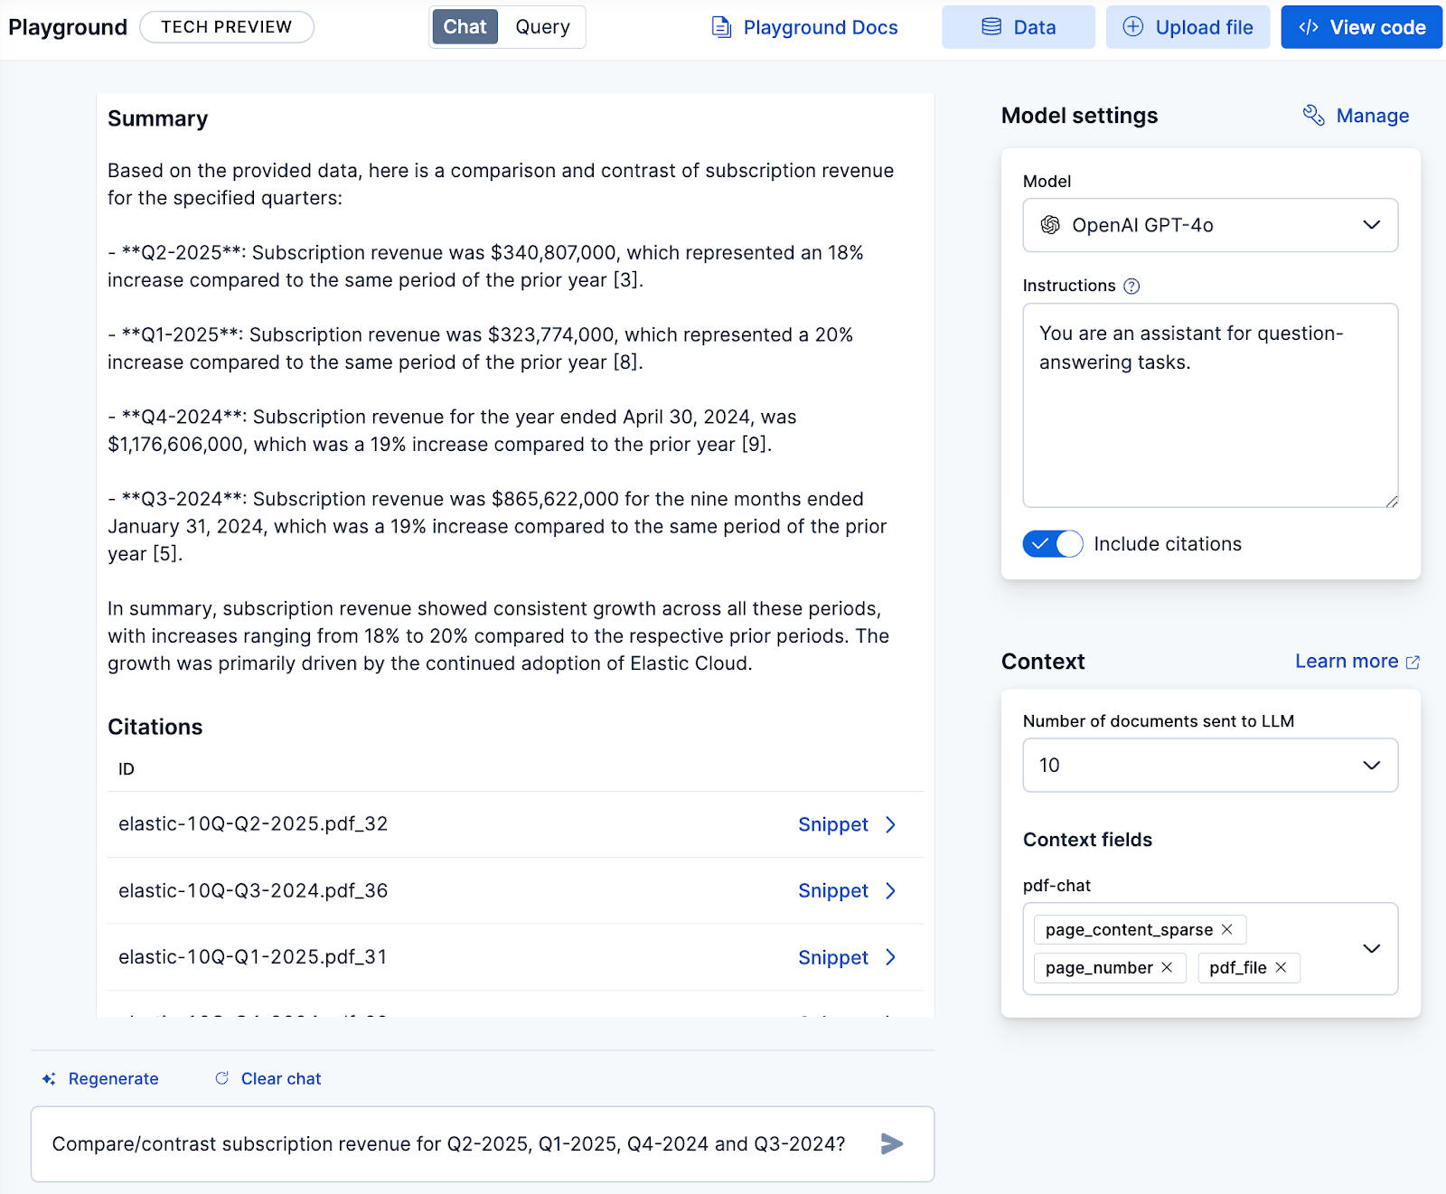Open the Playground Docs link
Screen dimensions: 1446x1194
[804, 27]
